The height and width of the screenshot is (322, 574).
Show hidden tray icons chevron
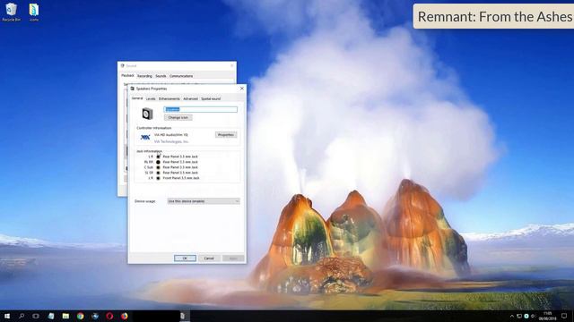point(512,316)
